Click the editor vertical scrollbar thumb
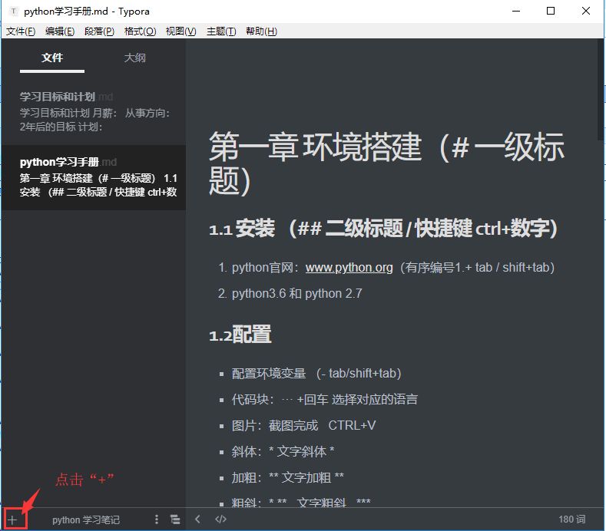This screenshot has height=531, width=606. (x=601, y=90)
